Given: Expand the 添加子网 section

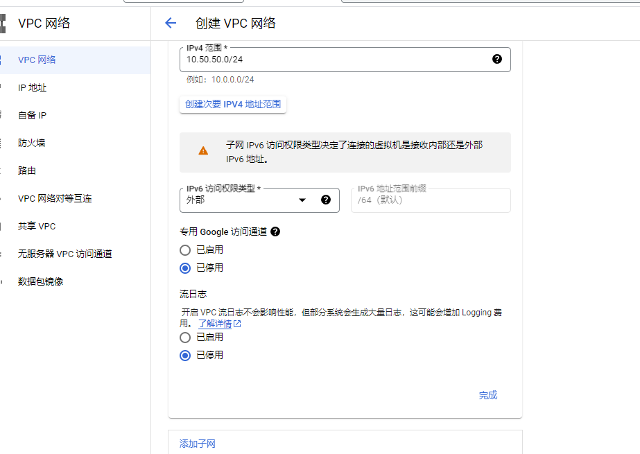Looking at the screenshot, I should (198, 444).
